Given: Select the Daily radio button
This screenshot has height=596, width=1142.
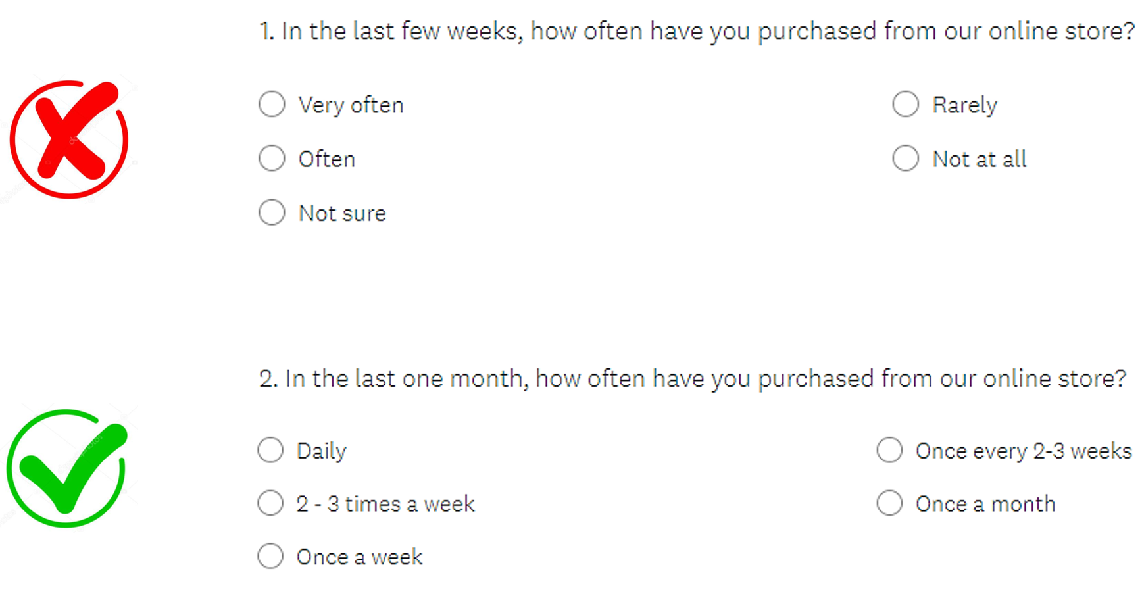Looking at the screenshot, I should (270, 450).
